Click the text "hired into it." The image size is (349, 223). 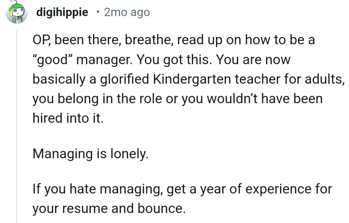[x=68, y=118]
